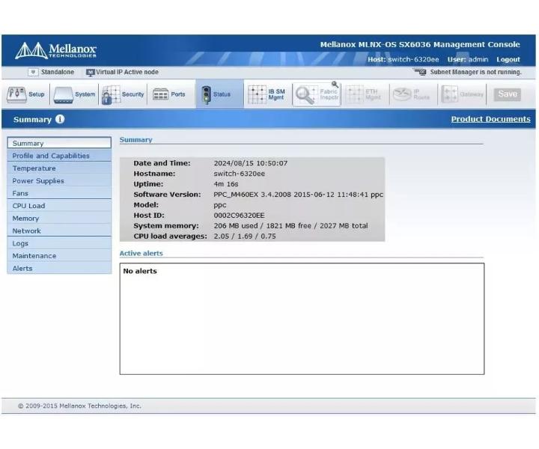Open the Setup toolbar icon
Image resolution: width=539 pixels, height=449 pixels.
click(x=16, y=94)
